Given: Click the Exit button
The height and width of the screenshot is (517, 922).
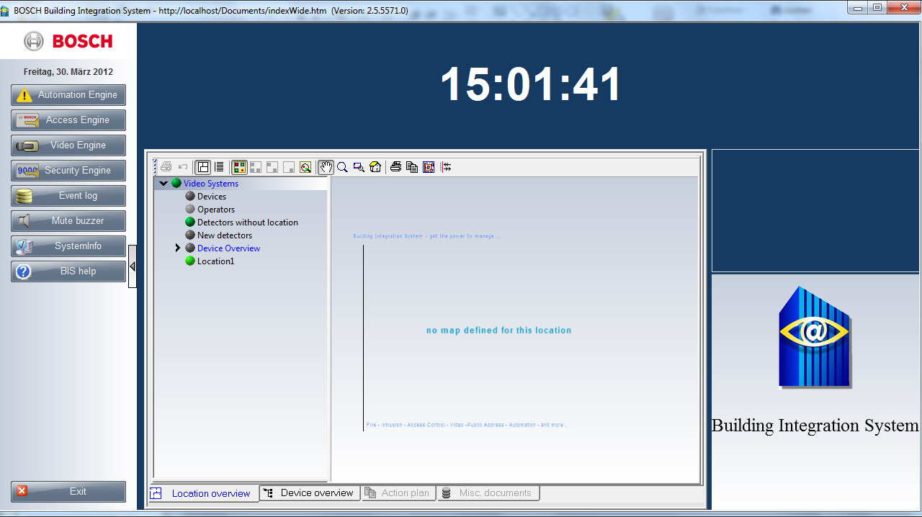Looking at the screenshot, I should 68,492.
